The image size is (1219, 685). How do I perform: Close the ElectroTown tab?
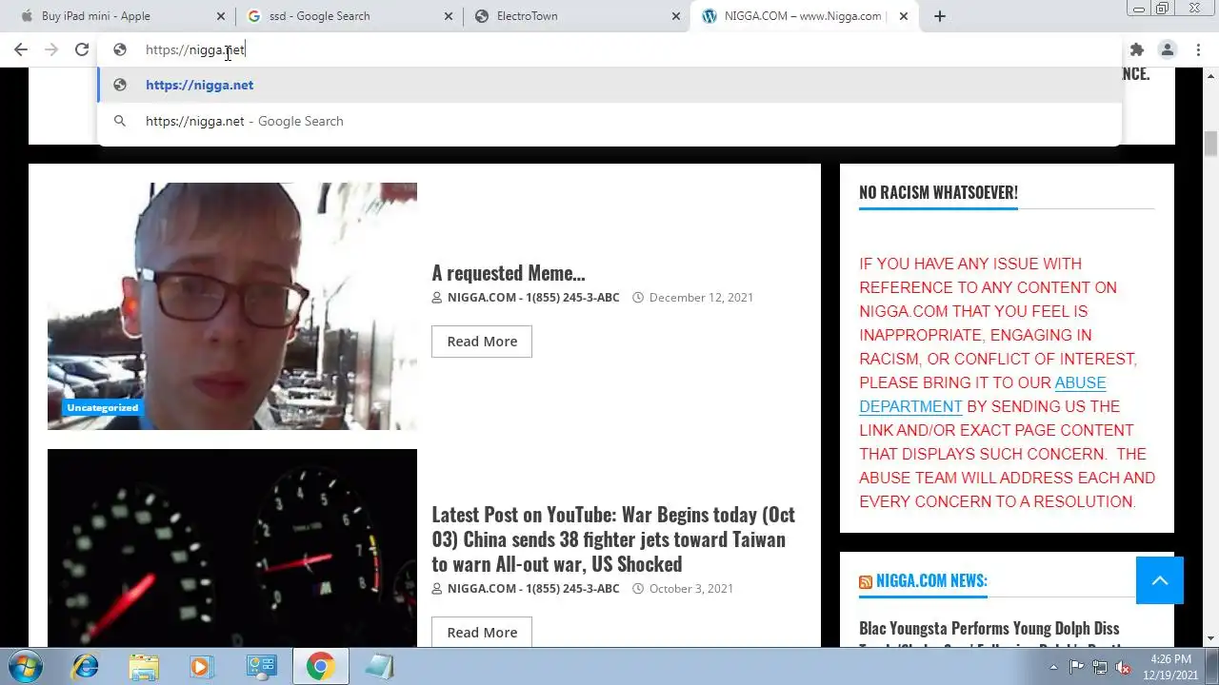[676, 16]
